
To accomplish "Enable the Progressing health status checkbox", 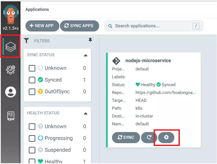I will 32,138.
